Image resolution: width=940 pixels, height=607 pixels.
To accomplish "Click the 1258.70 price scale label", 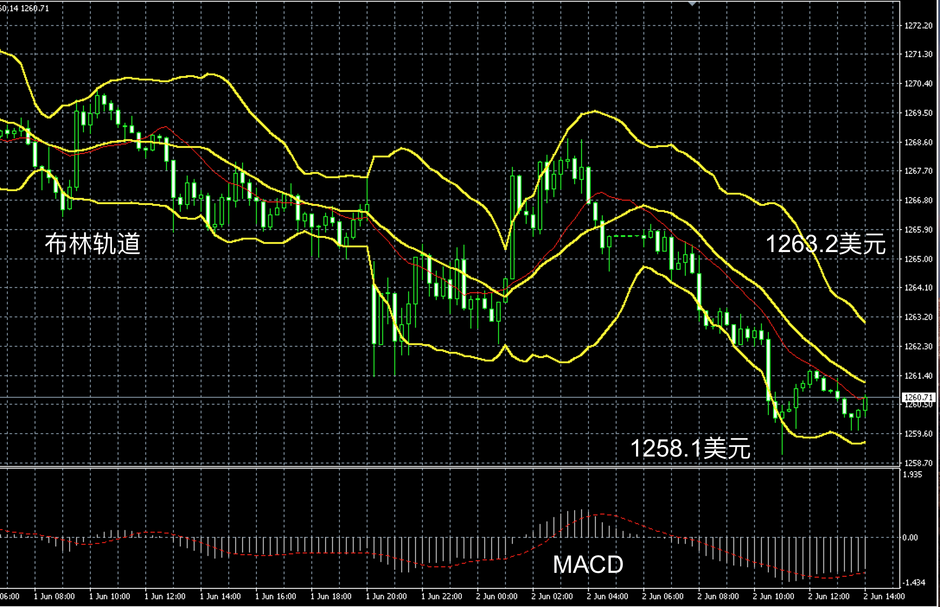I will point(918,463).
